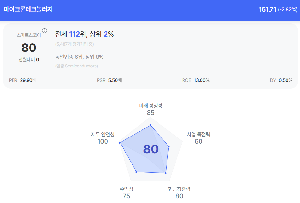Image resolution: width=300 pixels, height=203 pixels.
Task: Click the 업종 Semiconductors label
Action: point(76,66)
